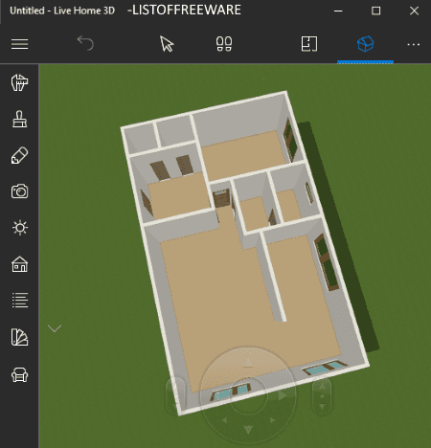Raise camera with right elevation slider
The width and height of the screenshot is (431, 448).
(322, 387)
